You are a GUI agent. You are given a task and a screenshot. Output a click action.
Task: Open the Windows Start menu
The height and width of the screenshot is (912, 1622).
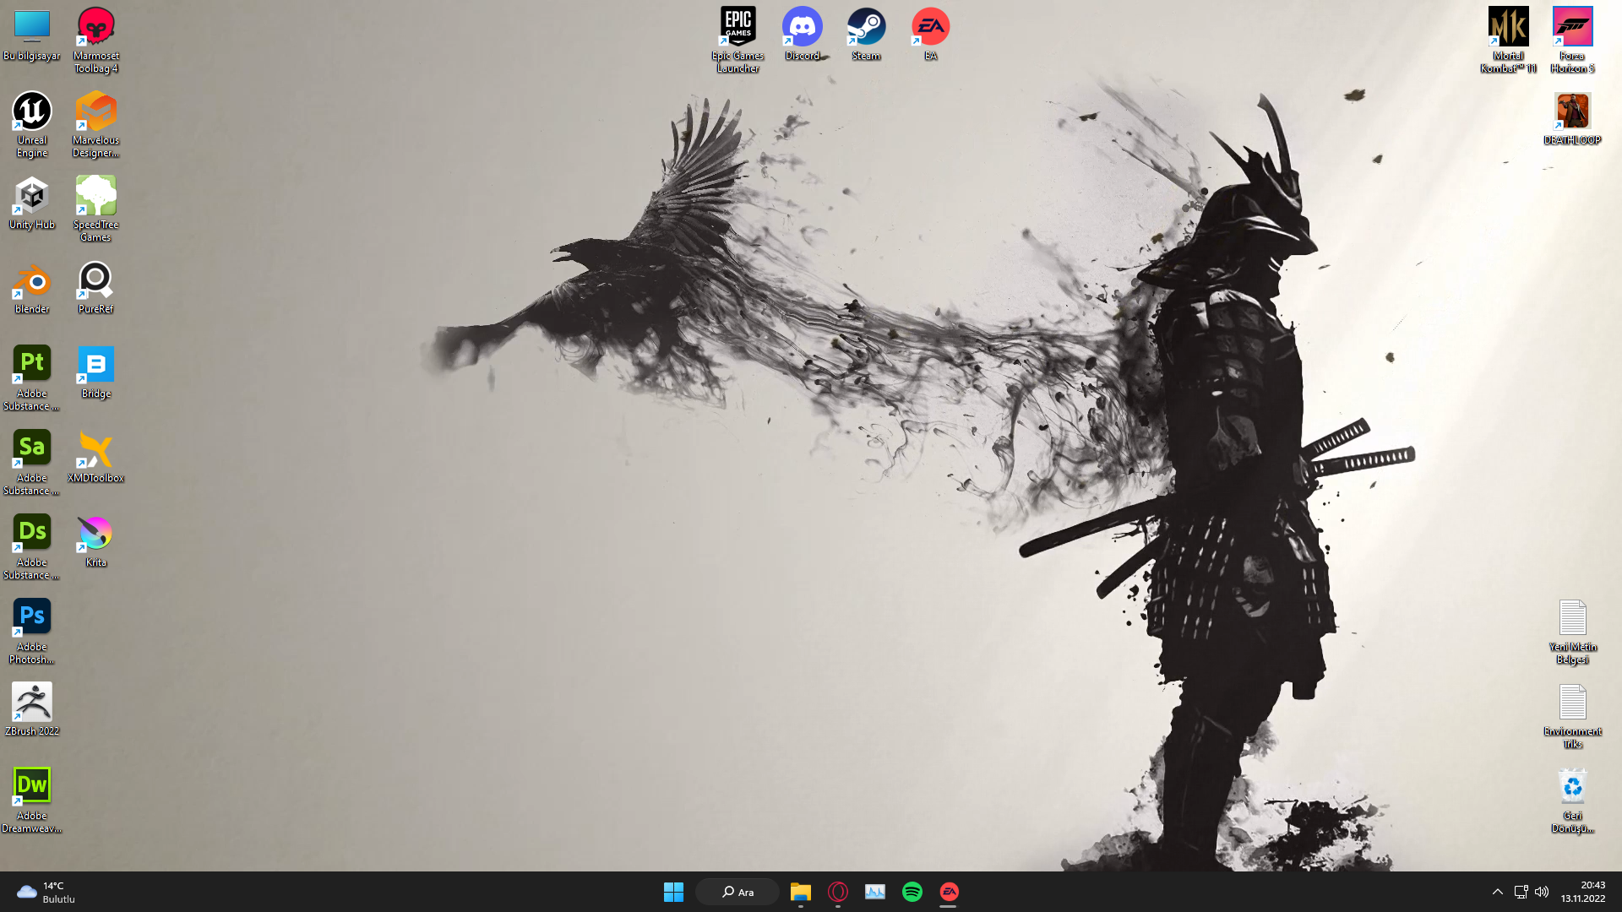(x=673, y=892)
